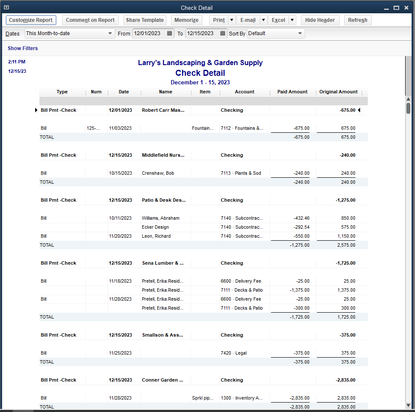Screen dimensions: 415x412
Task: Select the Num column header
Action: pos(96,92)
